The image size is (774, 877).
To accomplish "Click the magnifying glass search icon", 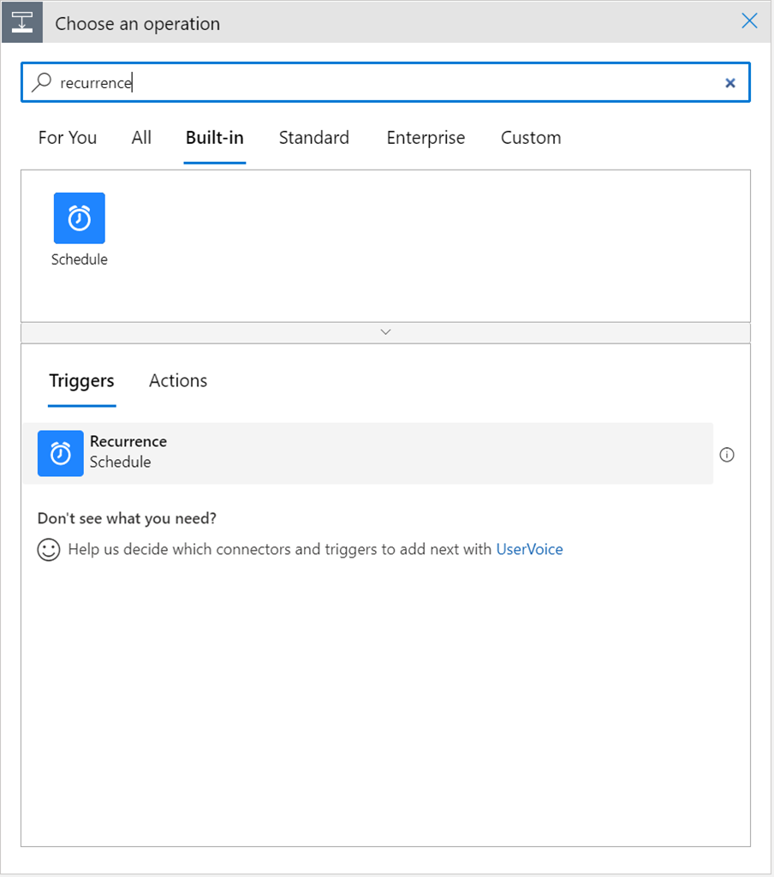I will coord(41,82).
